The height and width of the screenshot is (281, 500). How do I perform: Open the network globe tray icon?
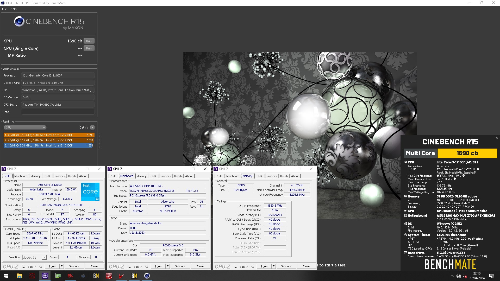pos(459,276)
